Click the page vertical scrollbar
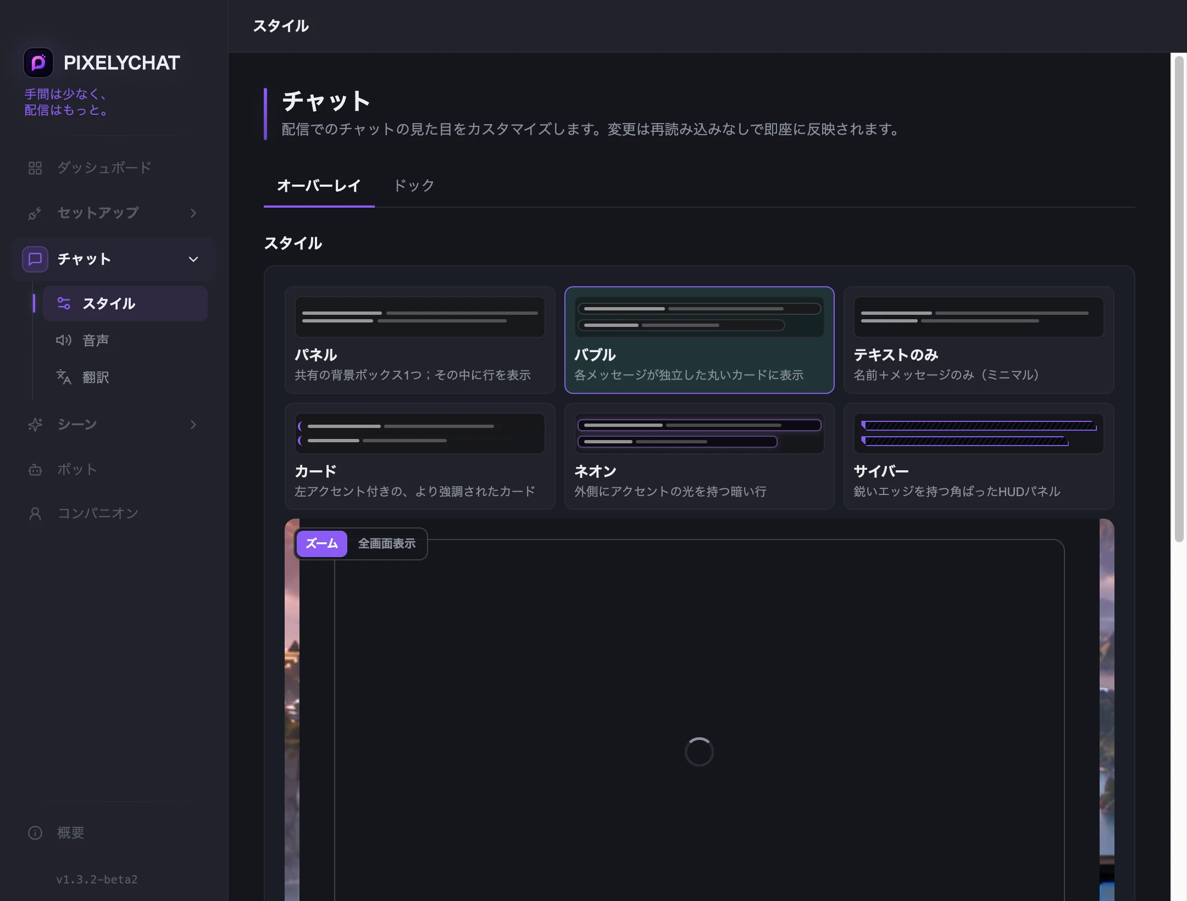The height and width of the screenshot is (901, 1187). click(x=1179, y=299)
